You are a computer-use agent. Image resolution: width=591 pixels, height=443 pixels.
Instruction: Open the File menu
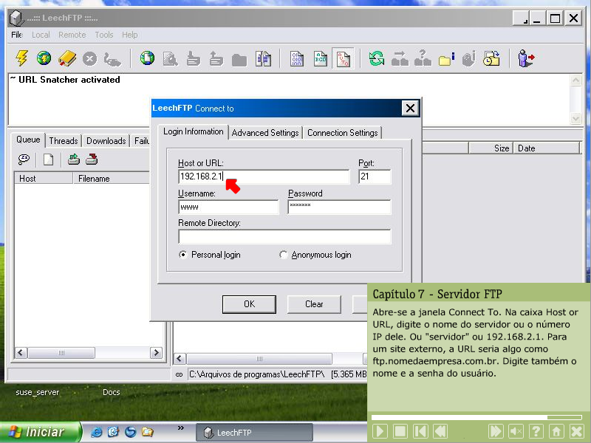click(16, 35)
